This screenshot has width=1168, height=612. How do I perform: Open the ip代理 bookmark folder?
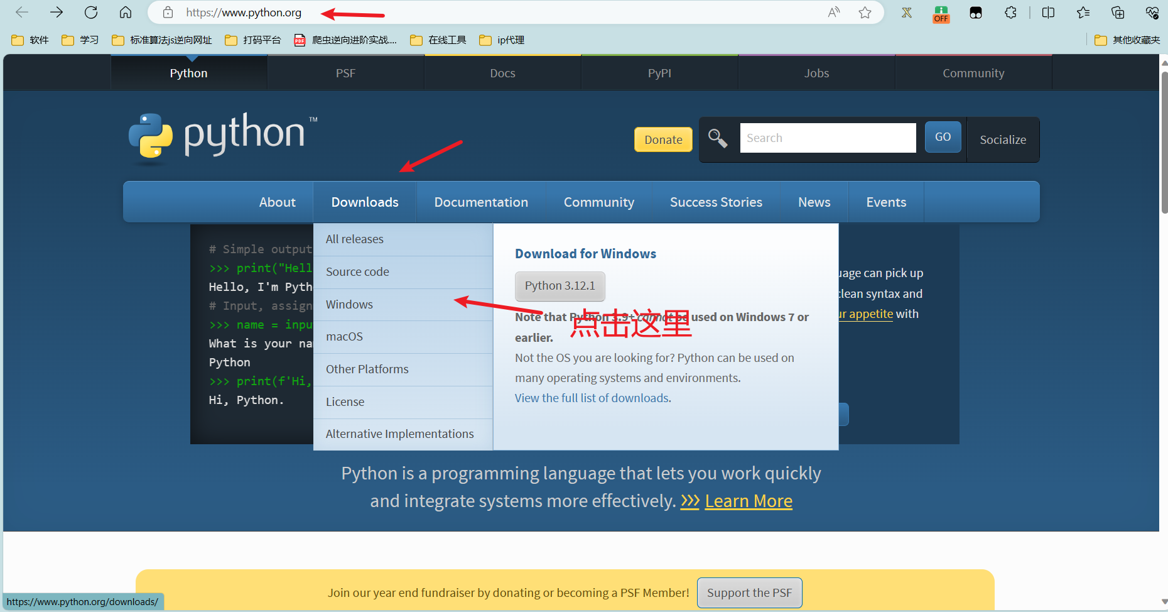point(502,40)
